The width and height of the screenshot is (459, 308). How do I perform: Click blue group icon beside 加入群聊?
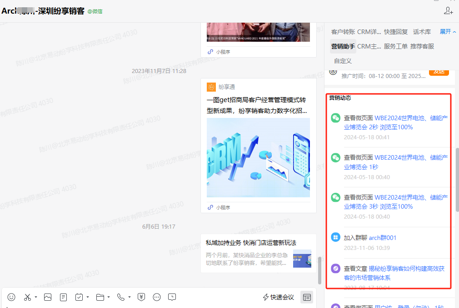[335, 237]
